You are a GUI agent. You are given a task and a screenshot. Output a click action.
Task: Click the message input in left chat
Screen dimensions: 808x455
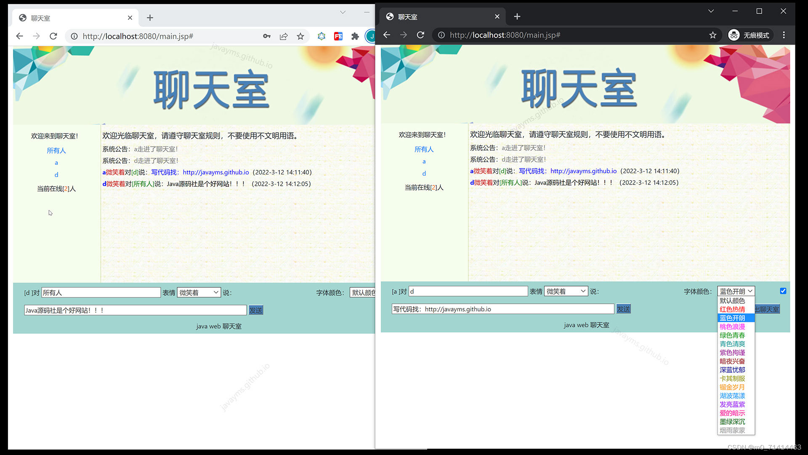135,310
